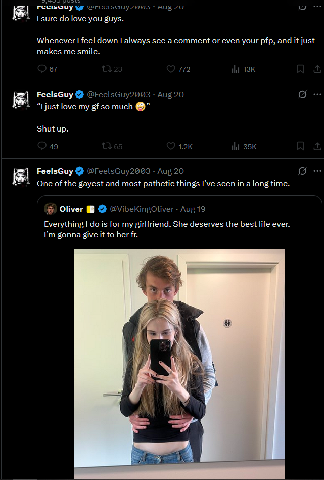Like the post with 772 likes
The width and height of the screenshot is (324, 480).
[171, 69]
